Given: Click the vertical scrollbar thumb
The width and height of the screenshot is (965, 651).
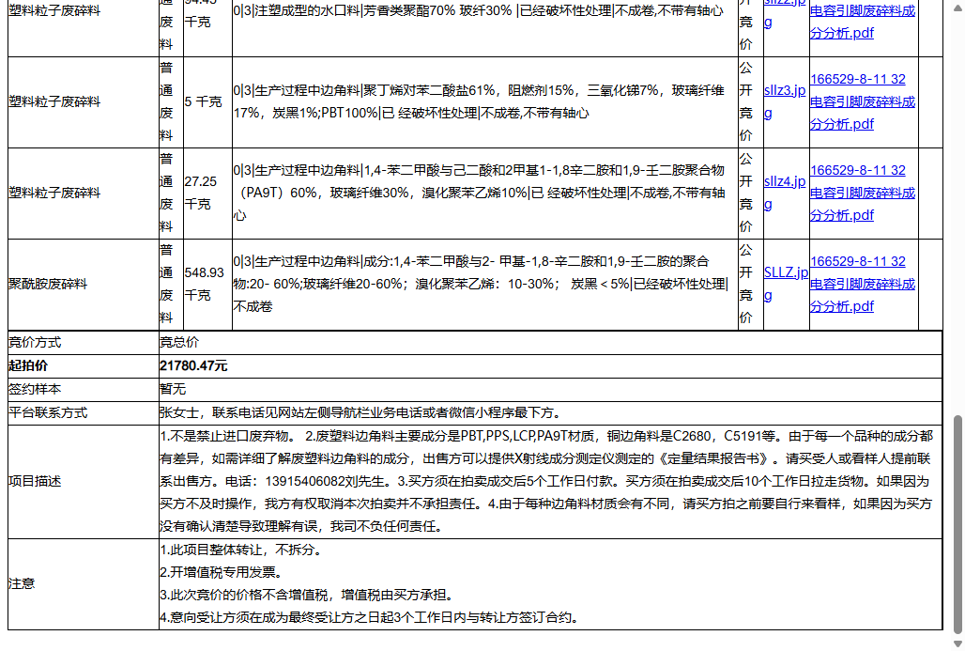Looking at the screenshot, I should point(957,525).
